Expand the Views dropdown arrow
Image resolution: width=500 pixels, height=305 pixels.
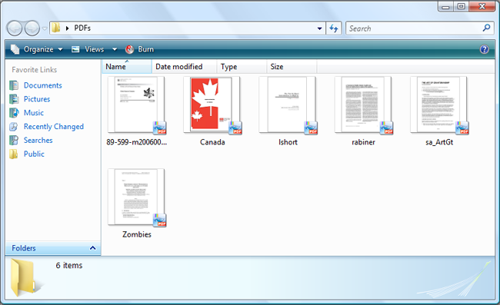point(115,49)
